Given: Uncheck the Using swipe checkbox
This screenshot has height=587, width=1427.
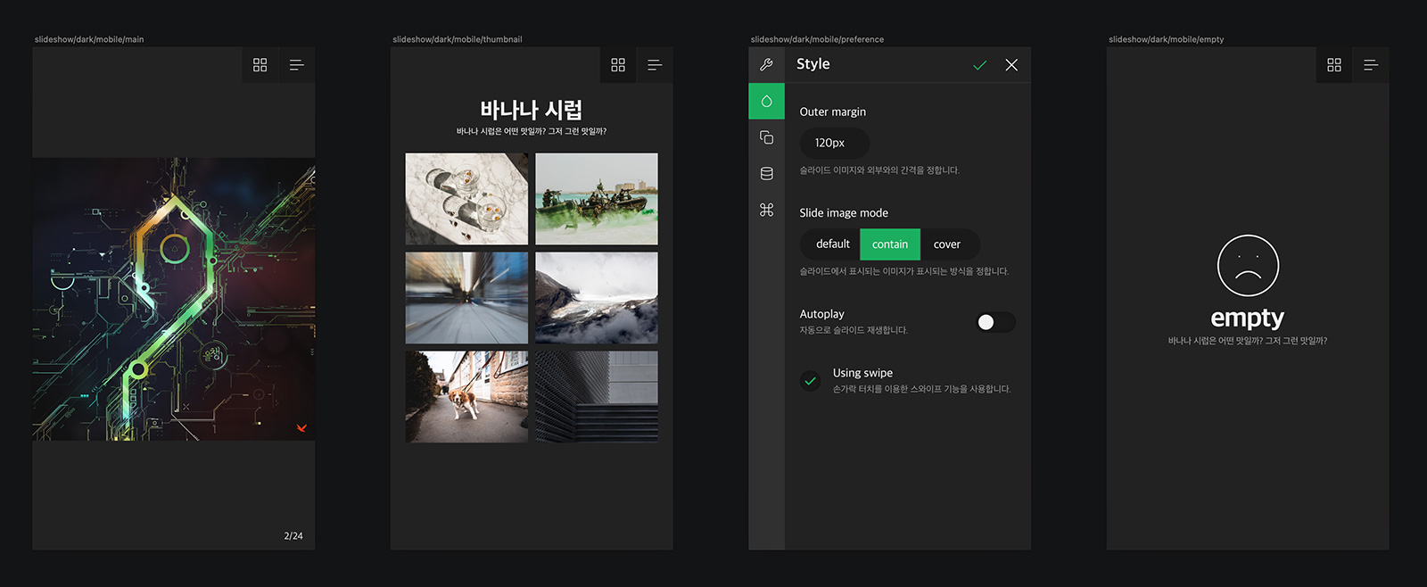Looking at the screenshot, I should click(x=810, y=381).
